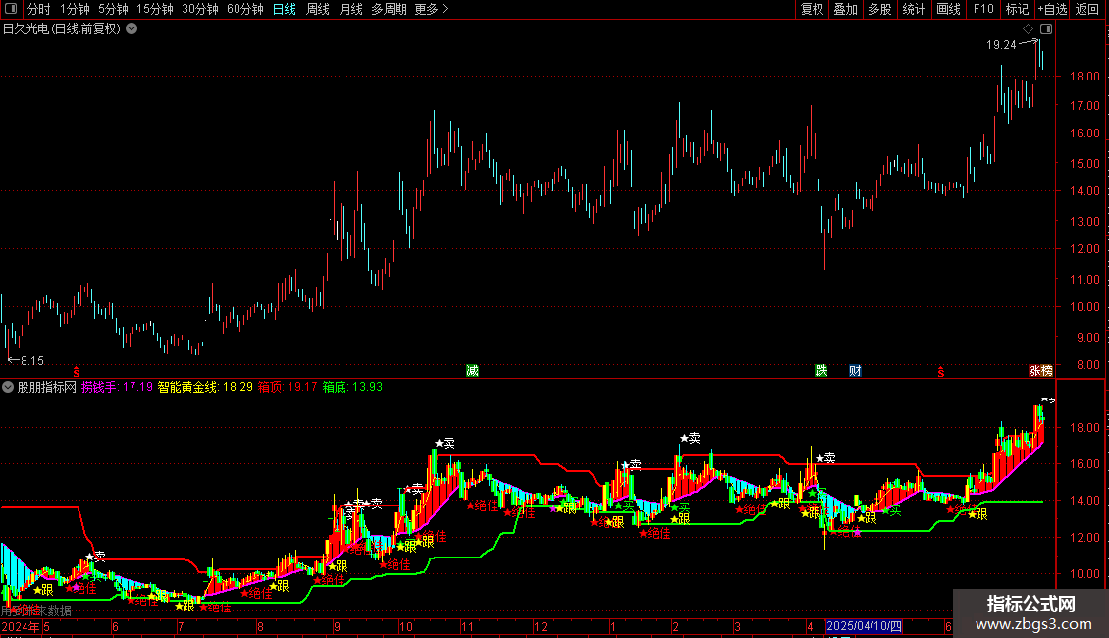Open the 画线 drawing tools
The image size is (1109, 638).
point(948,9)
